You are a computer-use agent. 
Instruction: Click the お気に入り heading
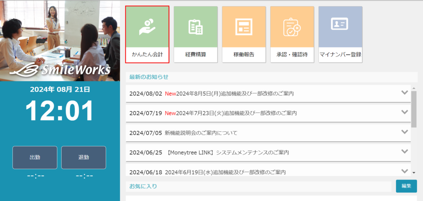point(143,186)
